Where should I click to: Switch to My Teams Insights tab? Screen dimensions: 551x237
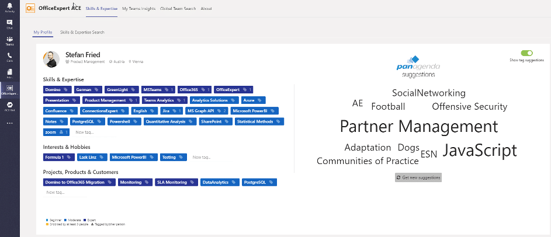point(139,9)
